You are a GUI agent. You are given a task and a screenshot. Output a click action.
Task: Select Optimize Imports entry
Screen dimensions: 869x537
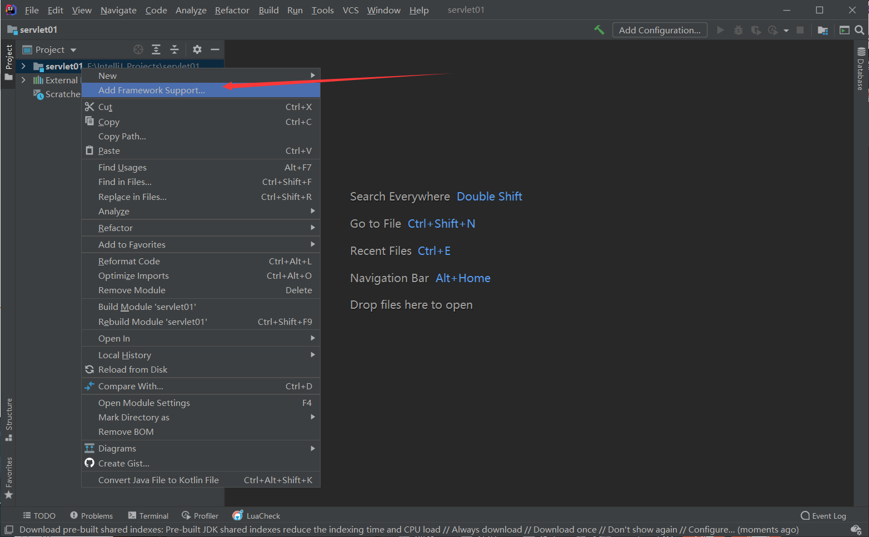tap(201, 275)
